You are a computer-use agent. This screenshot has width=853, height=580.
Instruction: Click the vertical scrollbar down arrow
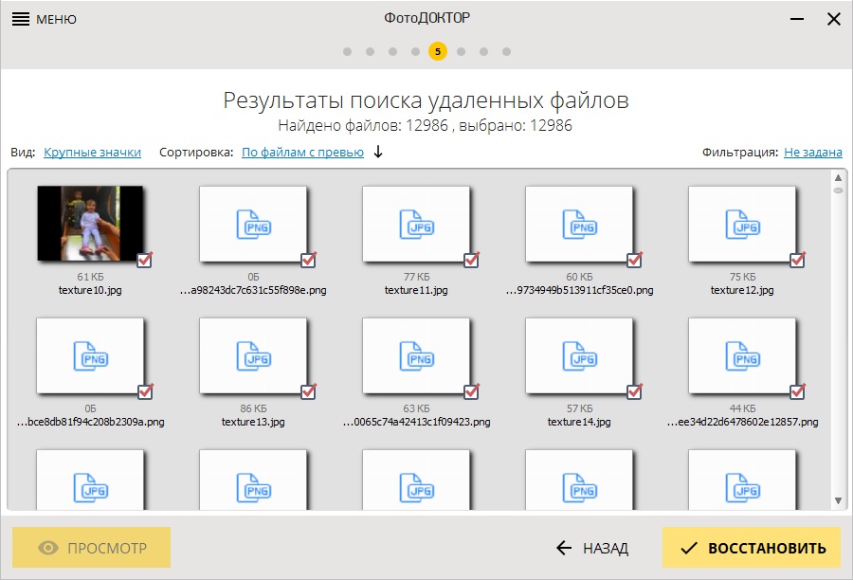pyautogui.click(x=838, y=500)
